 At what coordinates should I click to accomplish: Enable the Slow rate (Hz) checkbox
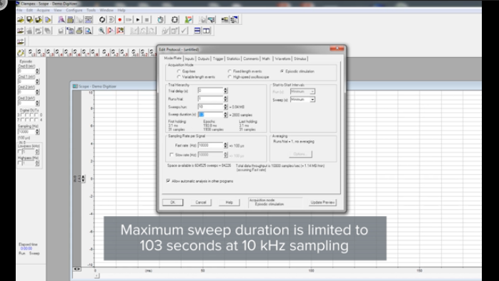172,155
